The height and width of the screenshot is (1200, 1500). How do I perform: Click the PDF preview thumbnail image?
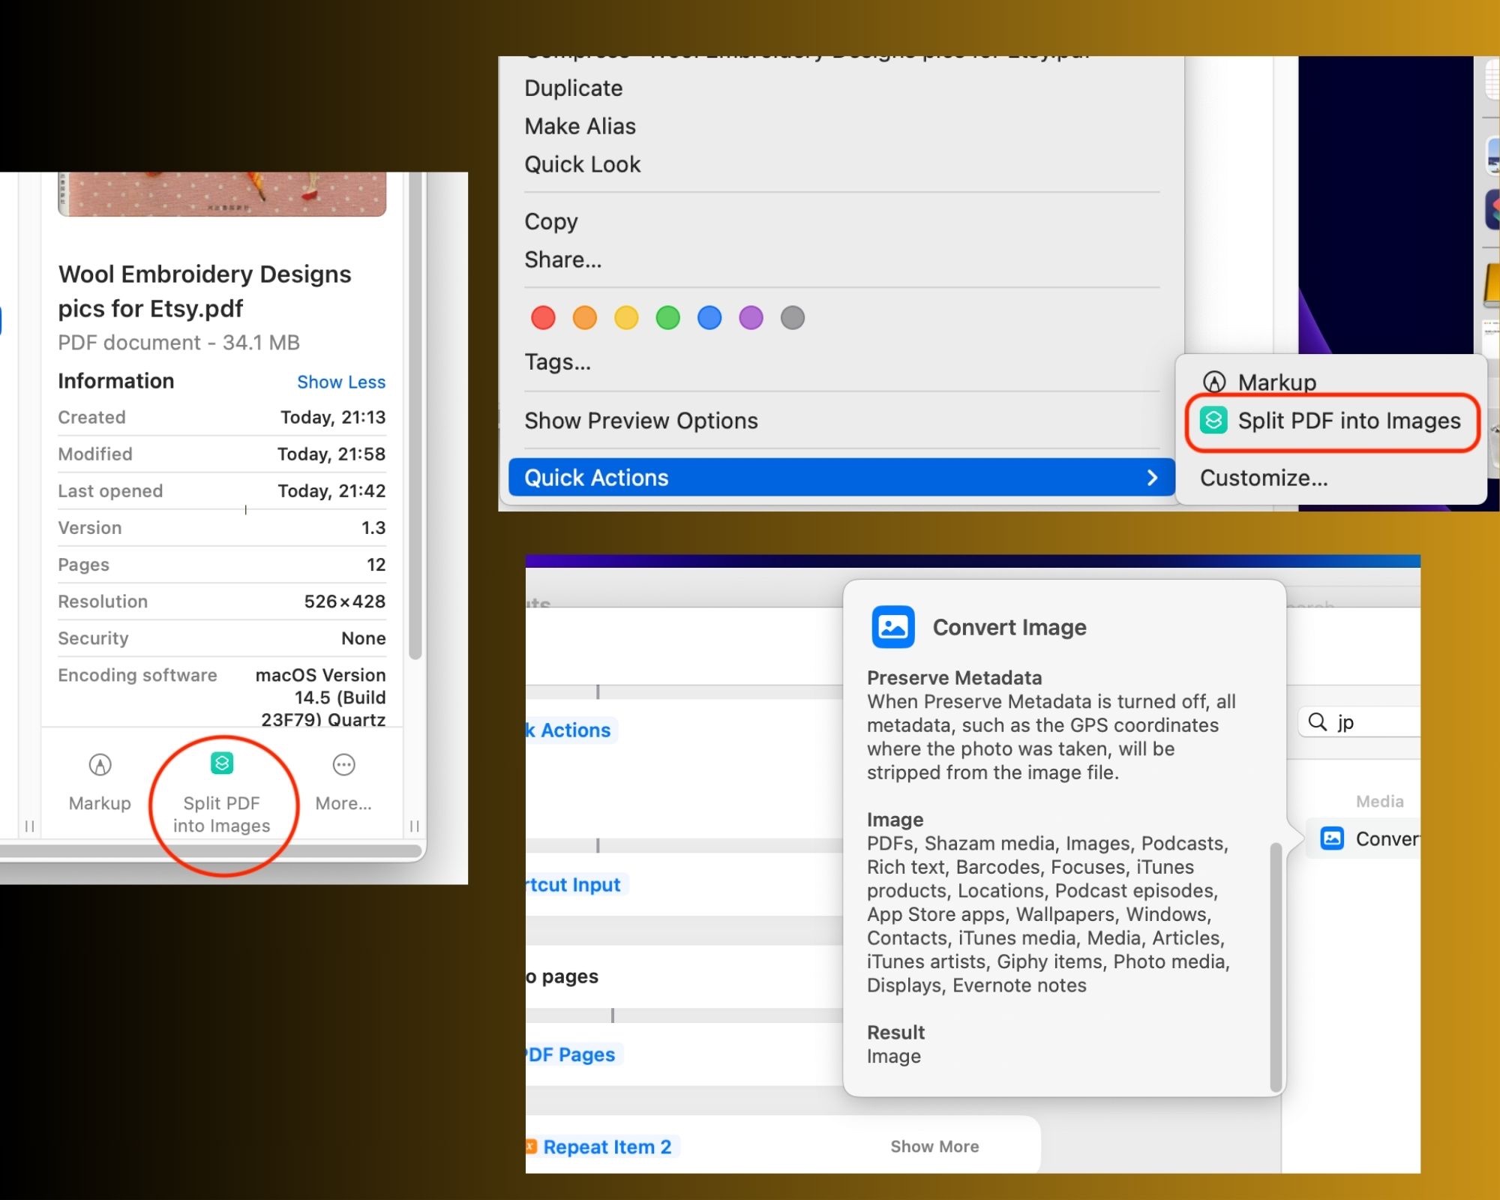tap(222, 193)
